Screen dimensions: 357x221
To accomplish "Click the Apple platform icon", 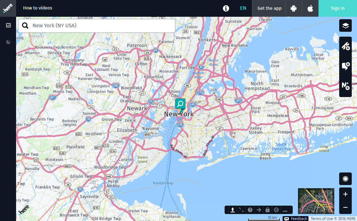I will click(310, 8).
